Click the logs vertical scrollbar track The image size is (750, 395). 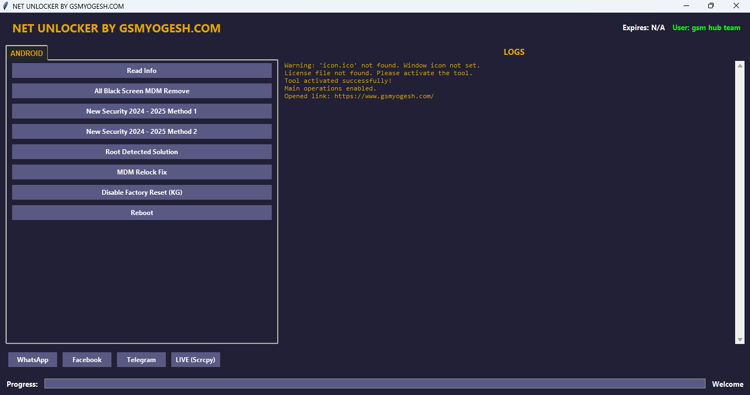click(x=740, y=202)
